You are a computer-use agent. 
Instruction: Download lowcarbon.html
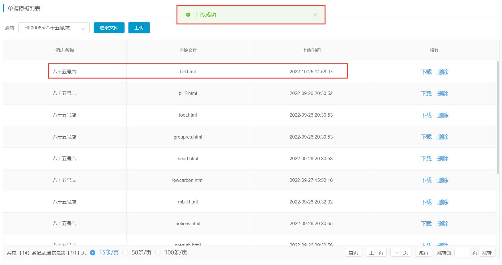tap(426, 180)
